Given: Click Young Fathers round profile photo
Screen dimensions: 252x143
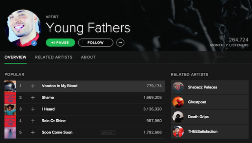Looking at the screenshot, I should 23,28.
